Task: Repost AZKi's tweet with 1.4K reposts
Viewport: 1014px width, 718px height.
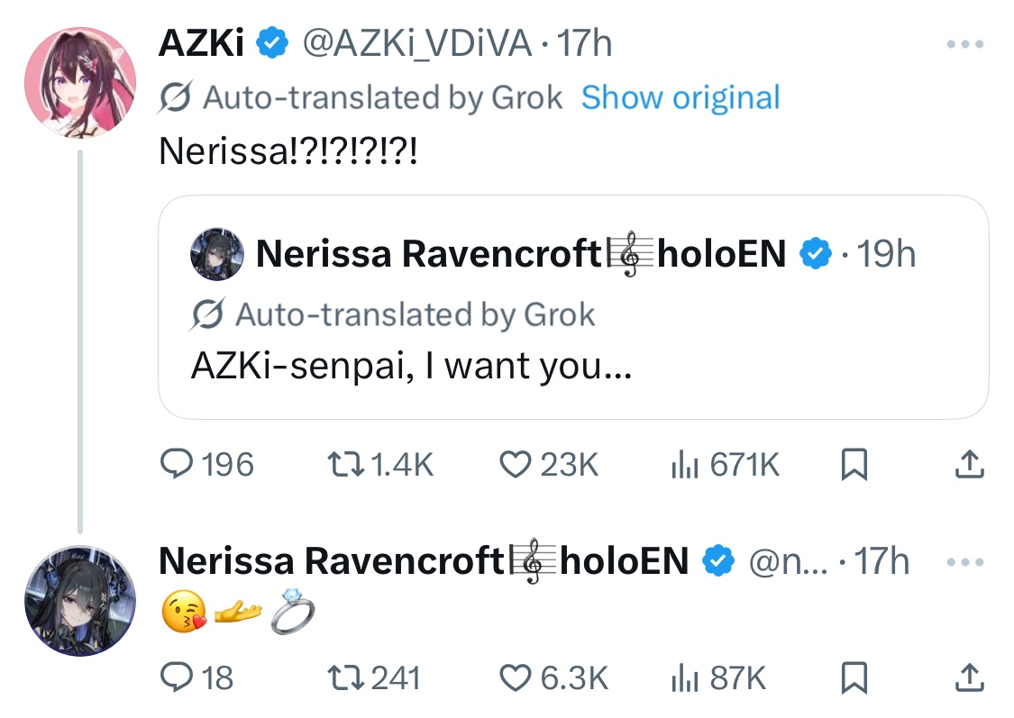Action: 380,464
